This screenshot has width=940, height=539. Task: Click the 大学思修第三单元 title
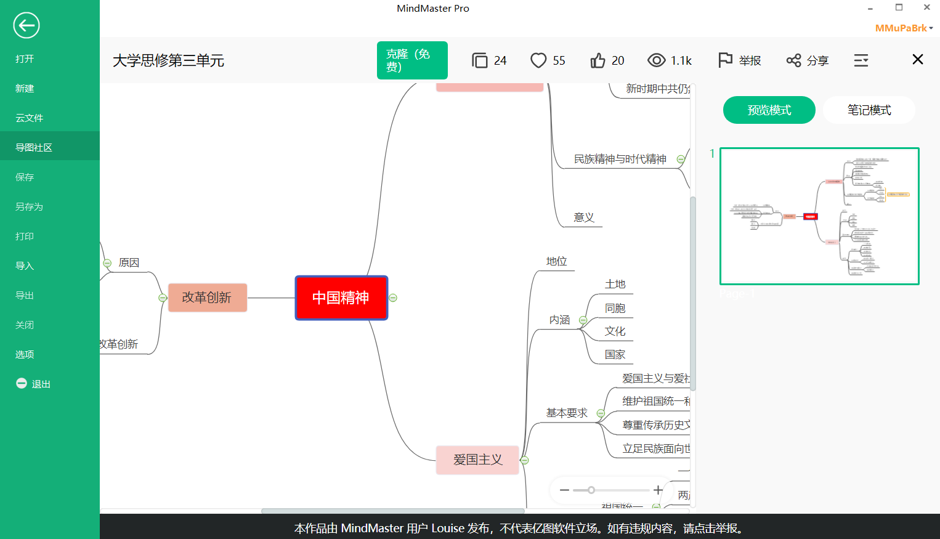tap(168, 60)
